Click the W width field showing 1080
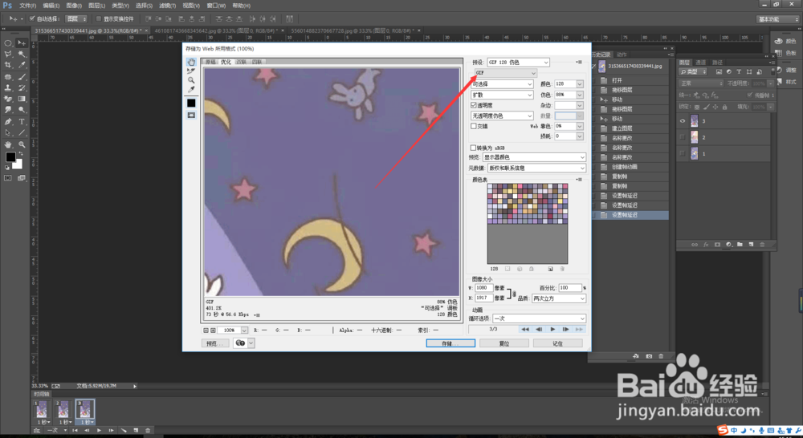 [484, 288]
